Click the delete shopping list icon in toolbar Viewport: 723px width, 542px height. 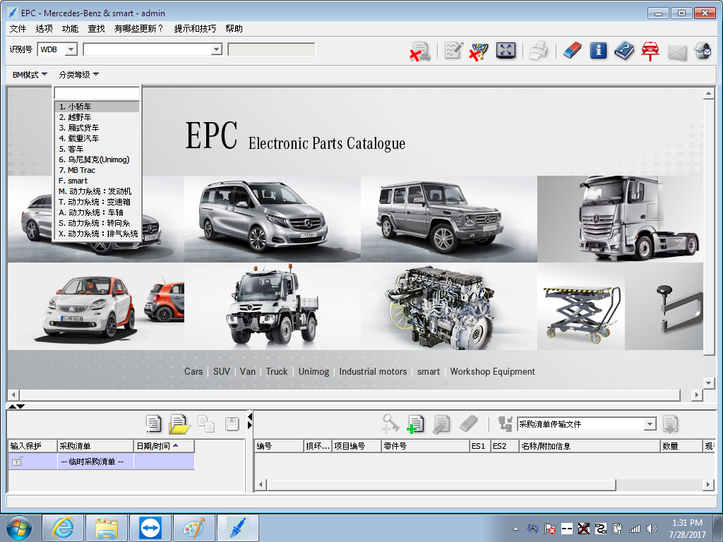[419, 51]
